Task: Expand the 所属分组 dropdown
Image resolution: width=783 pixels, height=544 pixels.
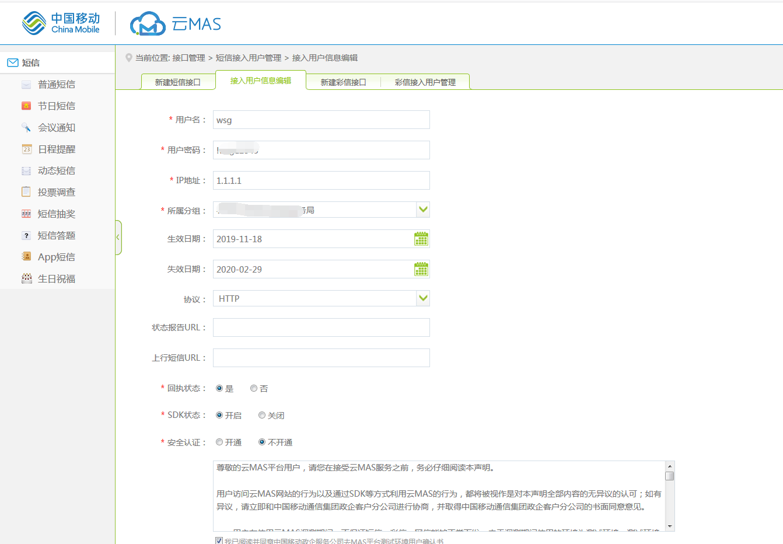Action: (x=423, y=210)
